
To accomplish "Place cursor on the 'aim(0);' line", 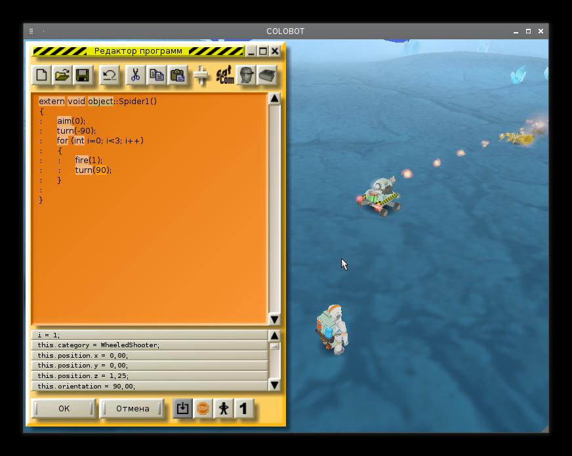I will [71, 121].
